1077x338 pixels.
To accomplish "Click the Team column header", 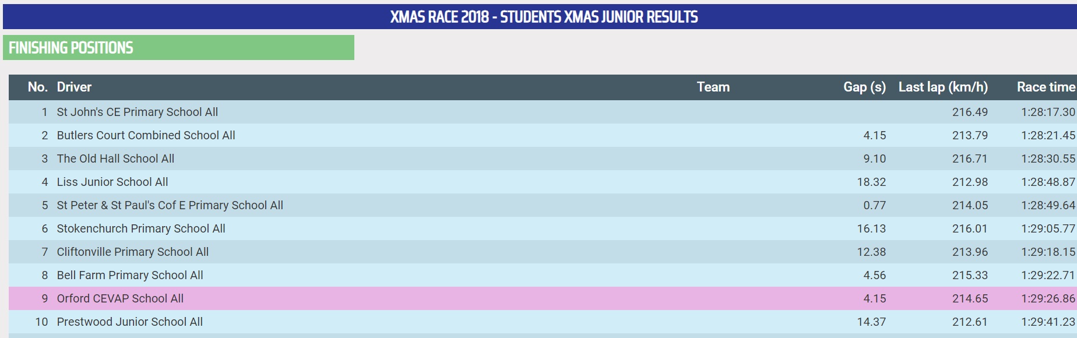I will (x=713, y=87).
